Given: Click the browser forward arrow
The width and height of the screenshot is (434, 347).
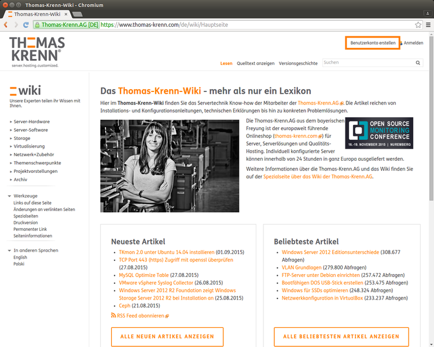Looking at the screenshot, I should coord(16,25).
